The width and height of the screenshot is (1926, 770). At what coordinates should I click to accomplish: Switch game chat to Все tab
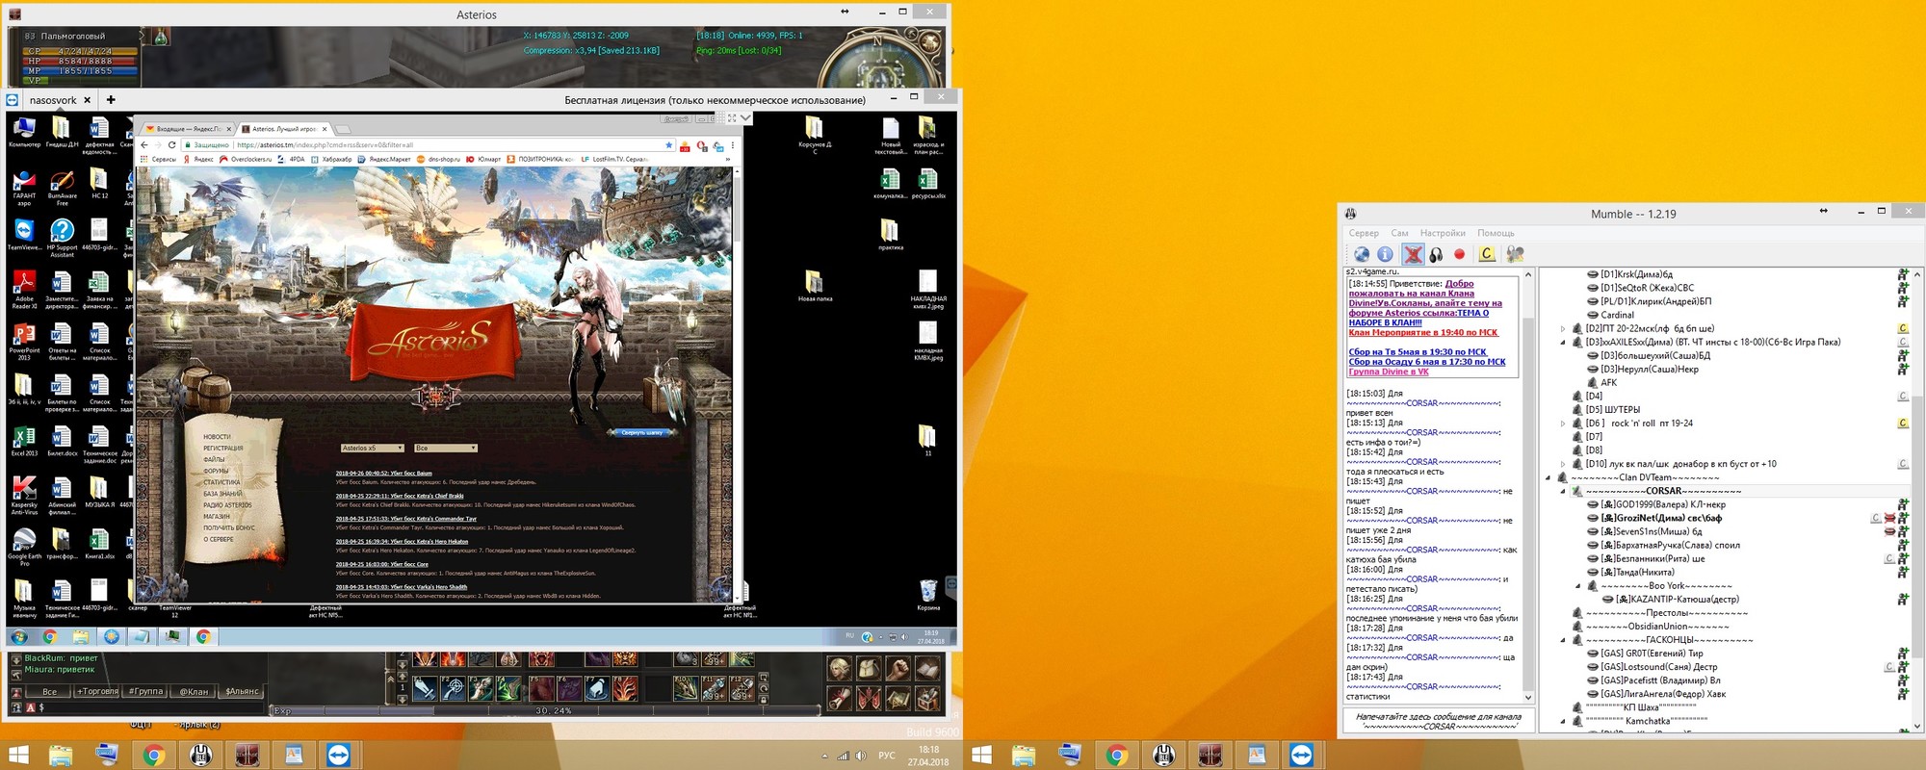49,691
